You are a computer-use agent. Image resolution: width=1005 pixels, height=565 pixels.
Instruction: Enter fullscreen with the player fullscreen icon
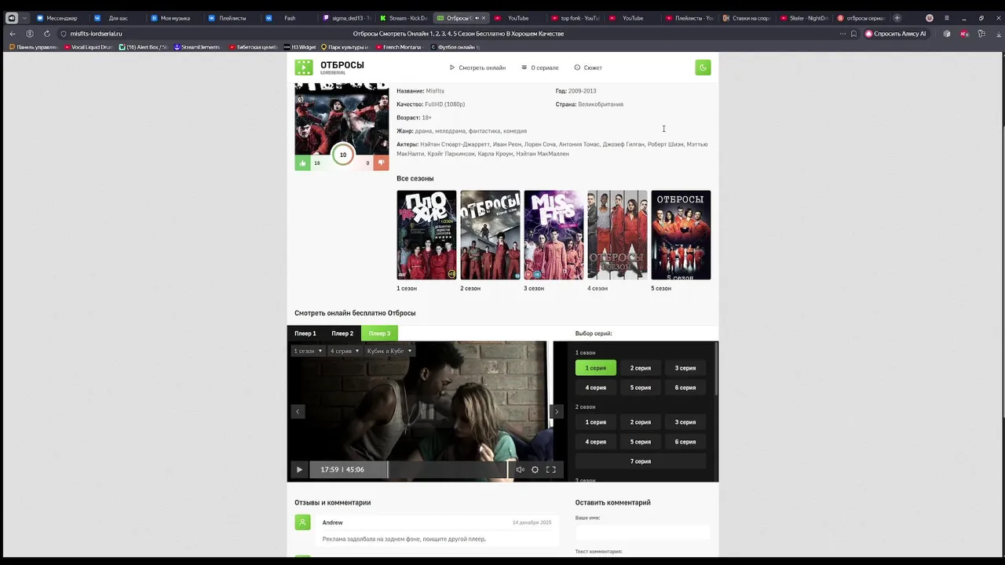point(550,469)
